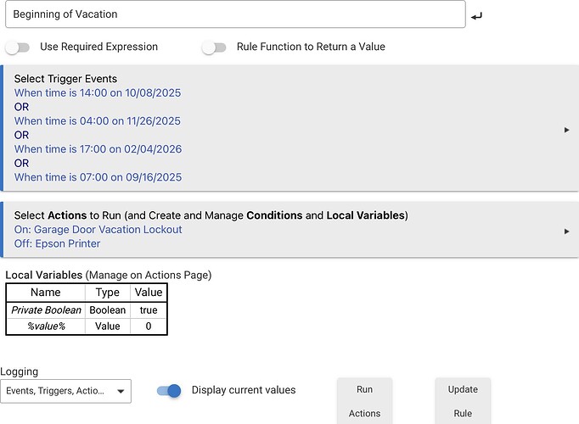The image size is (579, 424).
Task: Expand the Select Actions to Run arrow
Action: [x=566, y=232]
